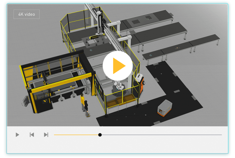Click the small play icon in control bar

17,135
